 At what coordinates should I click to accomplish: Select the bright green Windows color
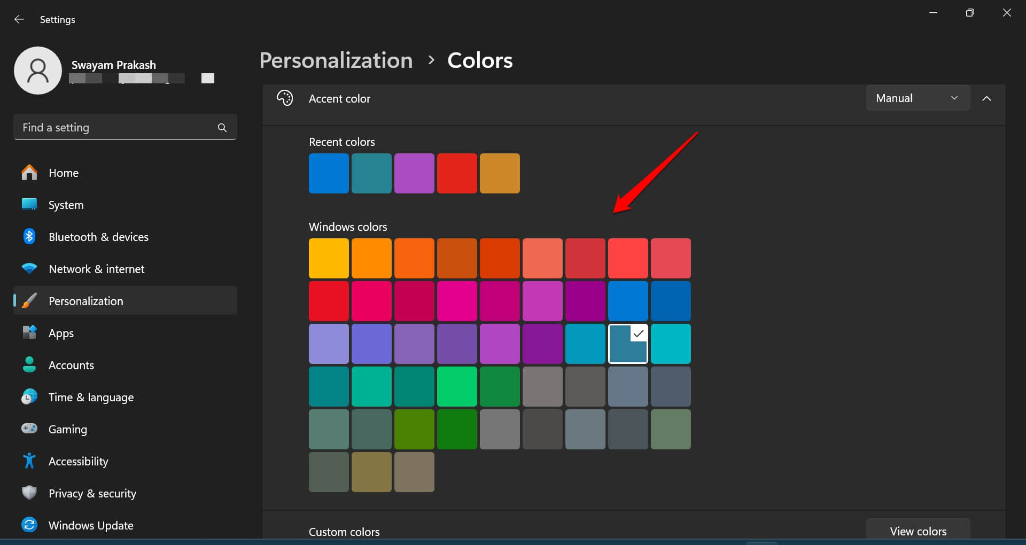tap(457, 386)
